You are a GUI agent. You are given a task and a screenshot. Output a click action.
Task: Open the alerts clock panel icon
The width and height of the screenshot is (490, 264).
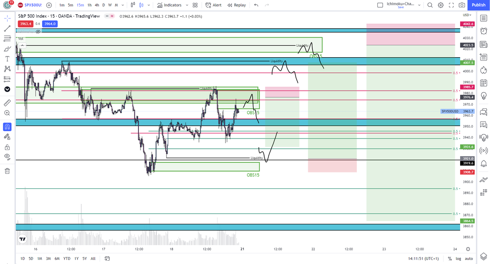[x=484, y=31]
